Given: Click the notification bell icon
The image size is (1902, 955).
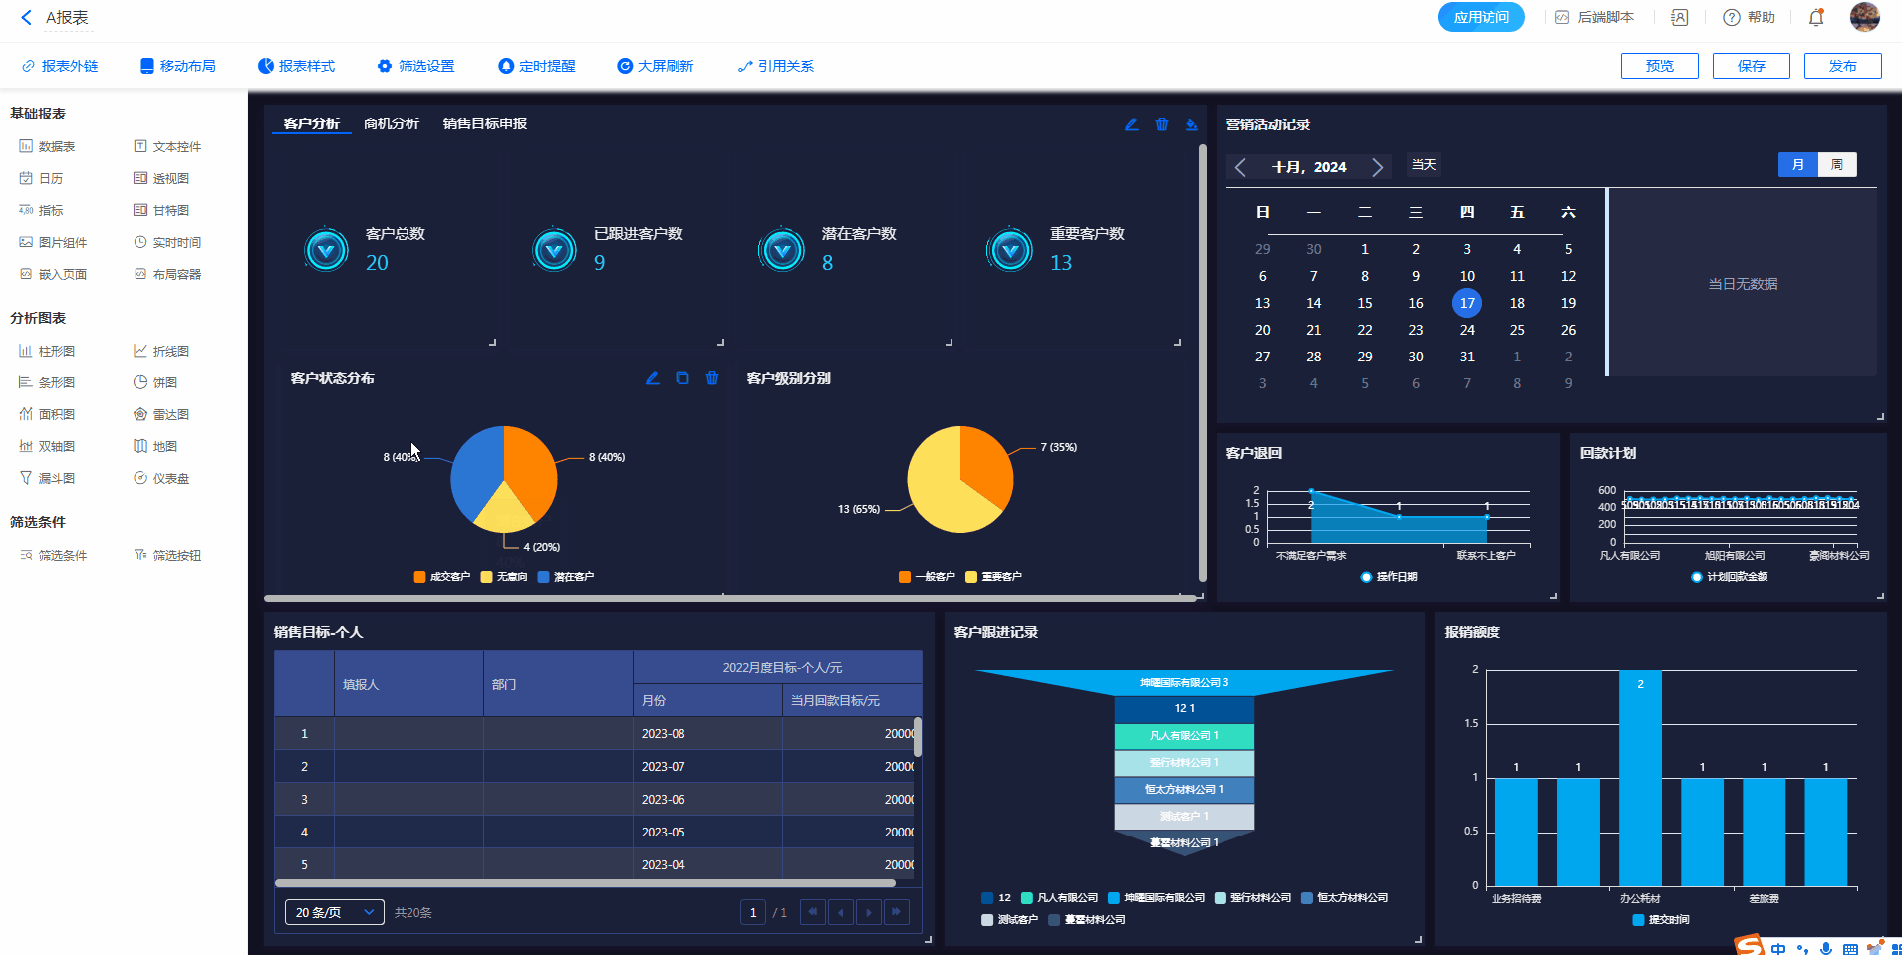Looking at the screenshot, I should 1816,17.
